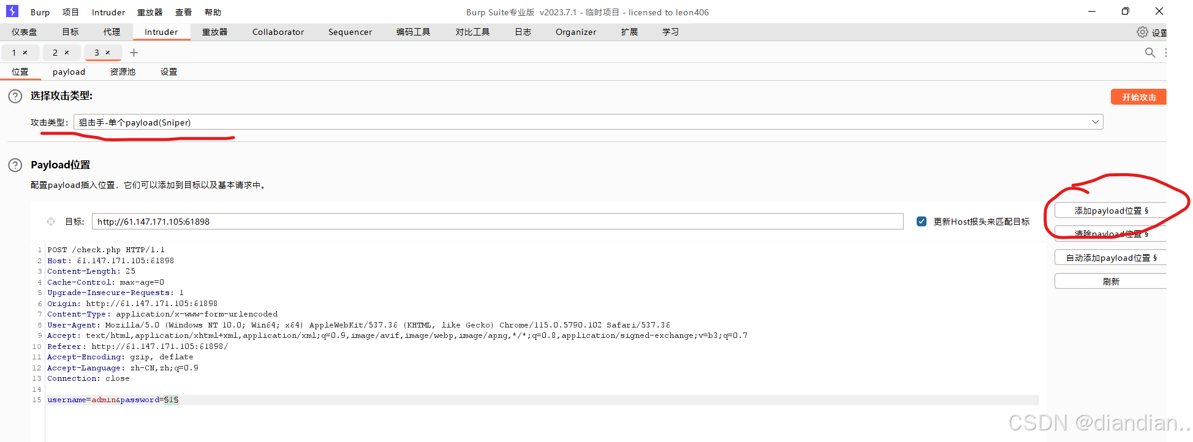
Task: Click the POST /check.php request line
Action: tap(106, 250)
